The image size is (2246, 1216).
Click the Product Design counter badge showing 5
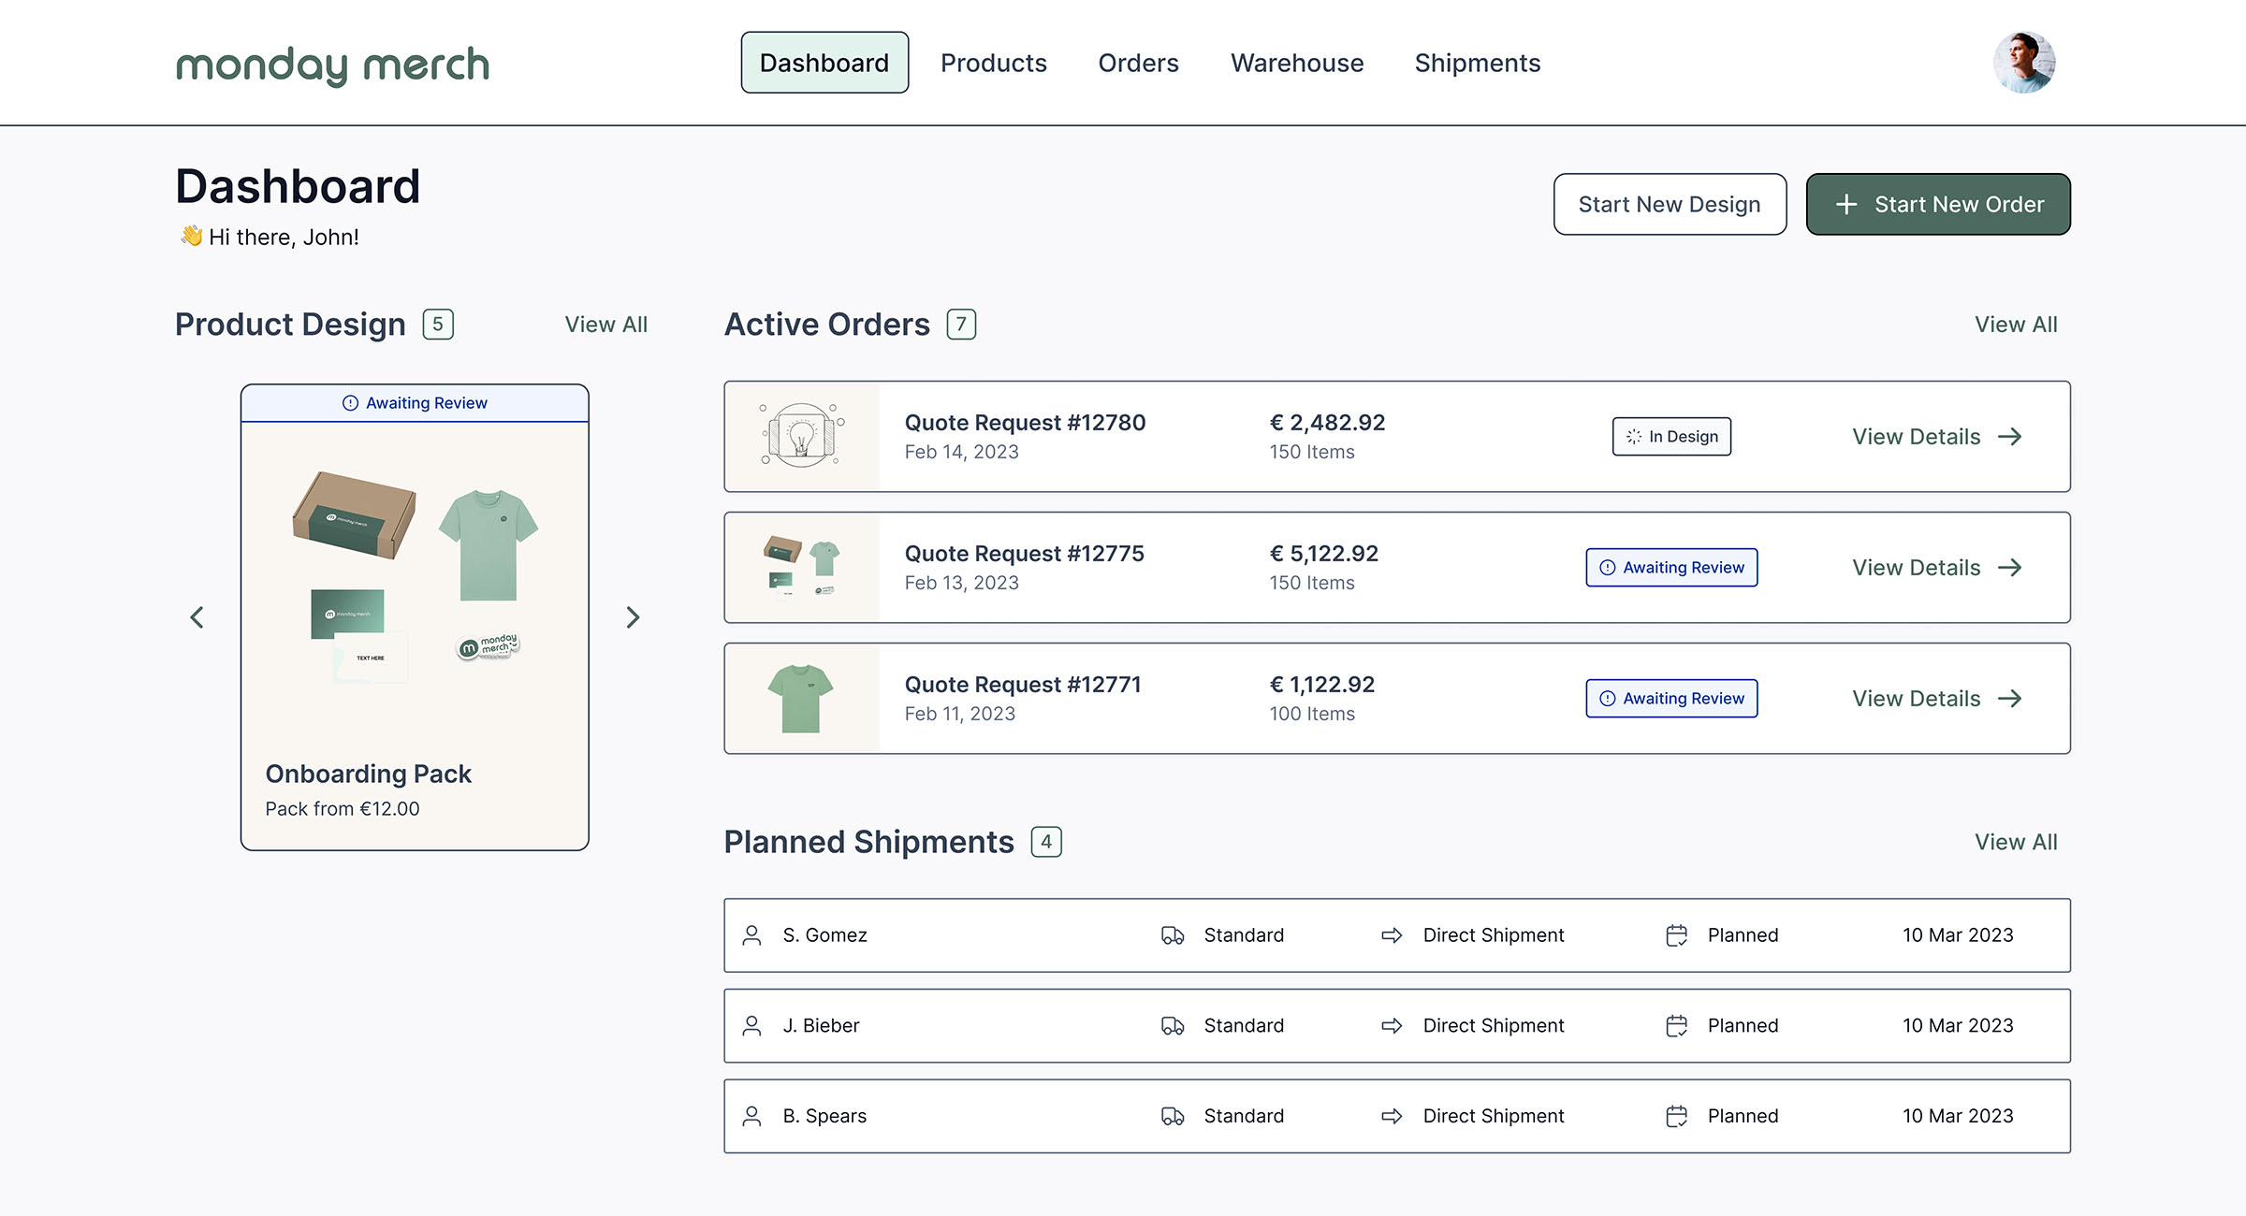[x=436, y=324]
